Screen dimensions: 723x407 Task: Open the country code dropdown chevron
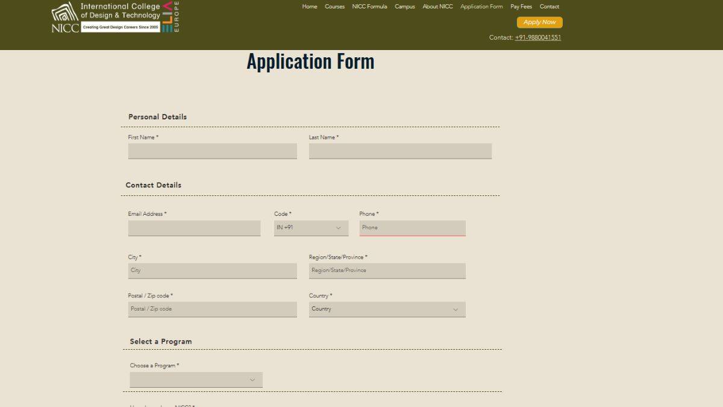pos(338,227)
